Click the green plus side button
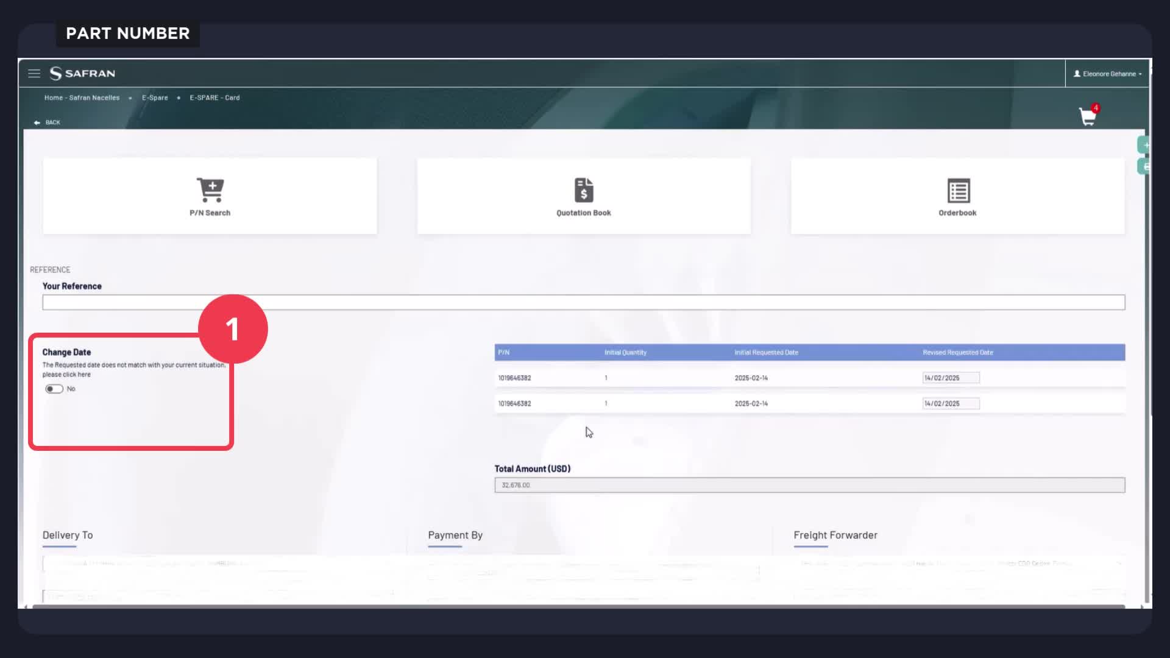Image resolution: width=1170 pixels, height=658 pixels. (x=1144, y=145)
